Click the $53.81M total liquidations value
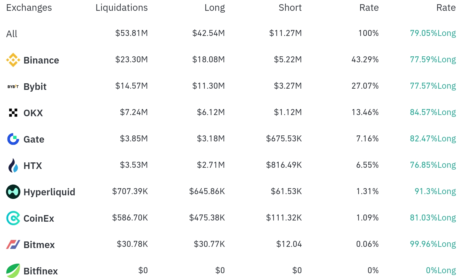462x278 pixels. click(x=132, y=33)
